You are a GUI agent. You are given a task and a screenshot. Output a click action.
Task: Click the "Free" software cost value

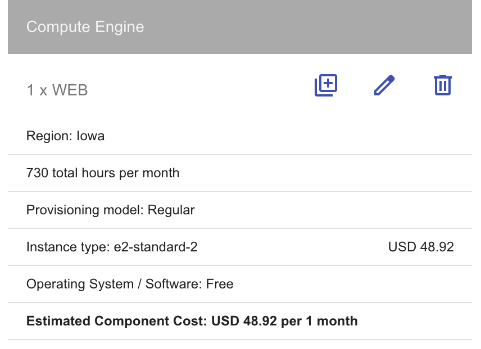click(220, 284)
